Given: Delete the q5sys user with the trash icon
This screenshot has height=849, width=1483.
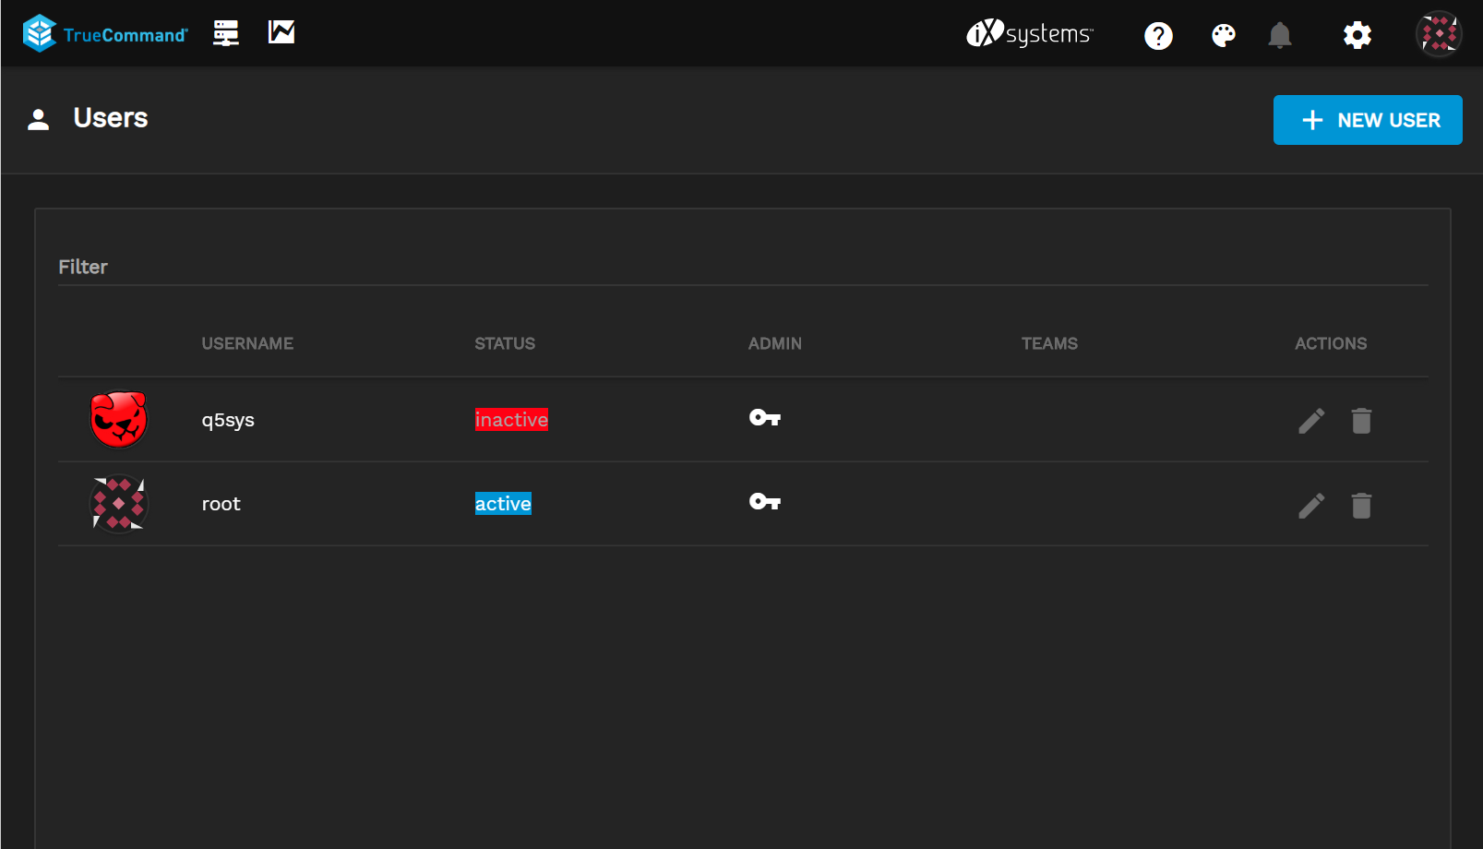Looking at the screenshot, I should pyautogui.click(x=1362, y=420).
